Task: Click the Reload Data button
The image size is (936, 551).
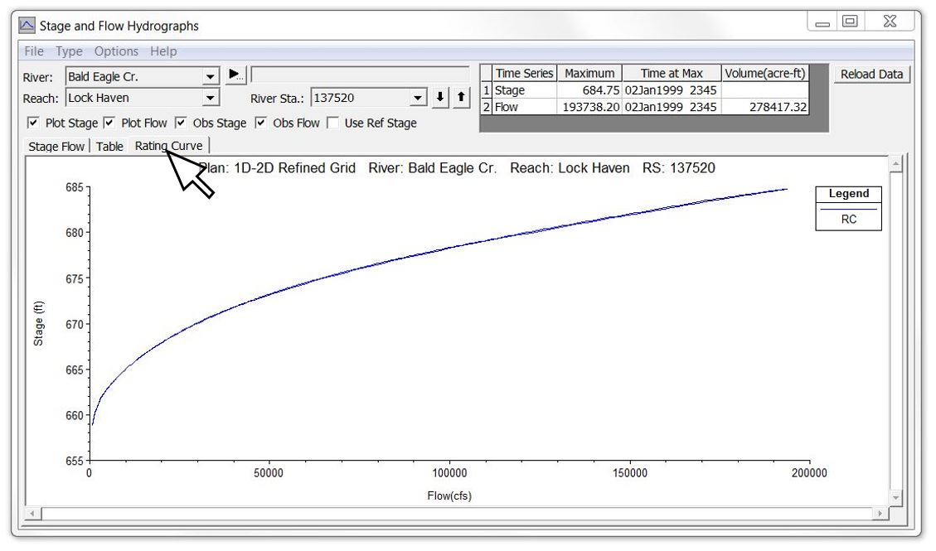Action: tap(871, 74)
